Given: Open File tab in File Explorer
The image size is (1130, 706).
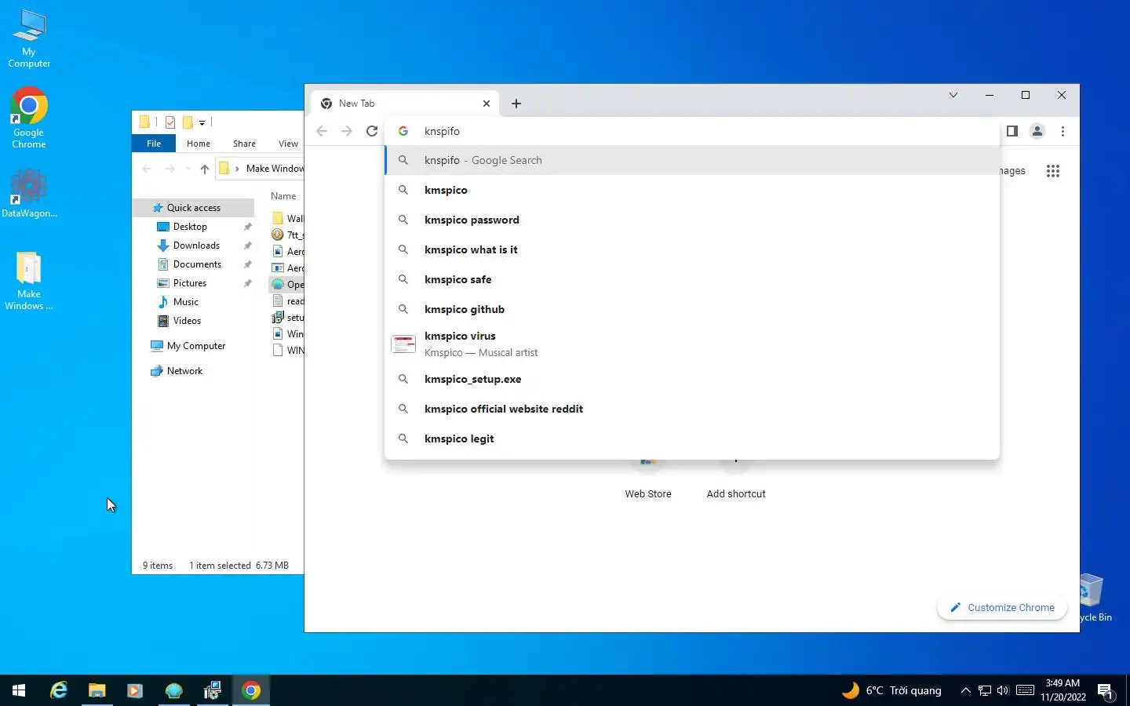Looking at the screenshot, I should pos(154,144).
